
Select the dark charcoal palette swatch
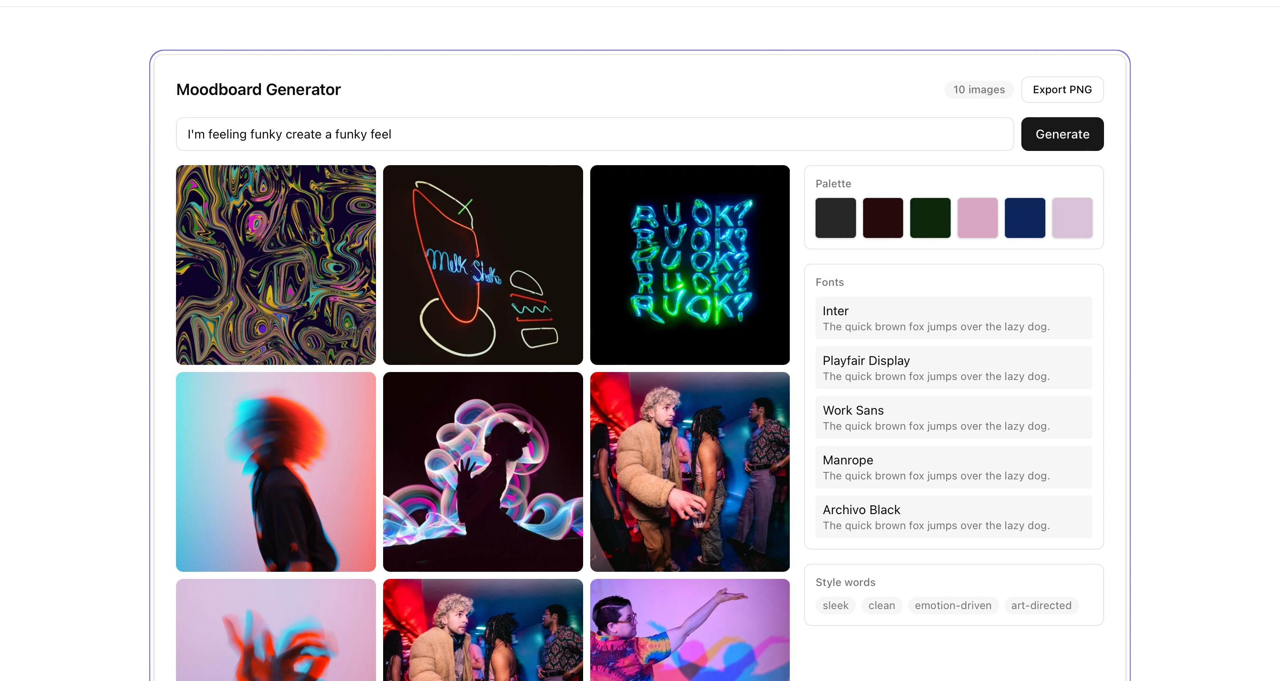click(835, 218)
